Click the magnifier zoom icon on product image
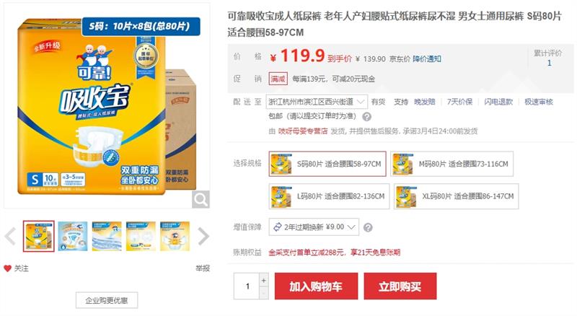The height and width of the screenshot is (316, 577). [x=201, y=199]
